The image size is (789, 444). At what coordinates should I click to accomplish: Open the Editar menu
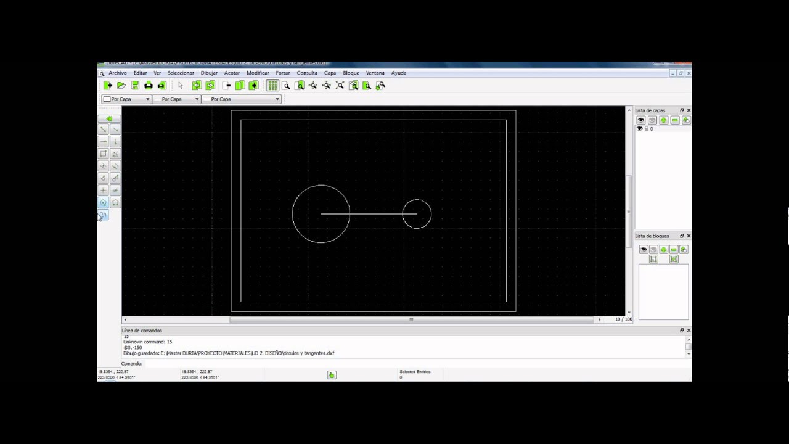140,73
